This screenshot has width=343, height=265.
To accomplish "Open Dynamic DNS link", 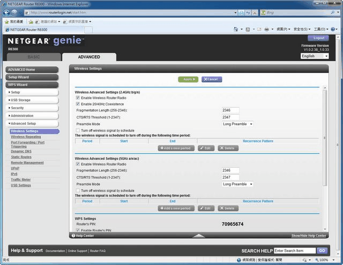I will pos(21,151).
